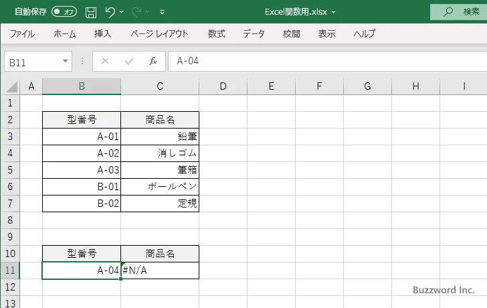
Task: Switch to the 挿入 ribbon tab
Action: [x=103, y=33]
